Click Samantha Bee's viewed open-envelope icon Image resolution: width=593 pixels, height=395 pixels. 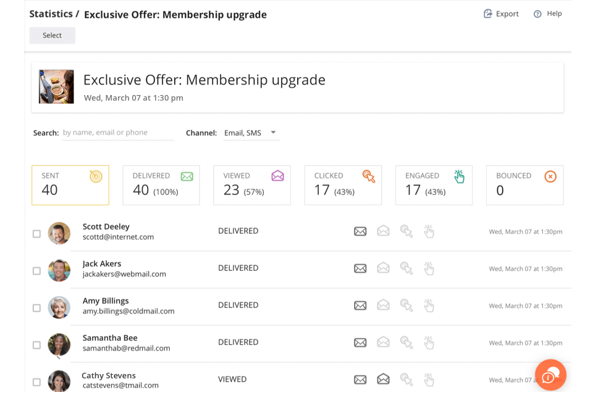click(383, 342)
